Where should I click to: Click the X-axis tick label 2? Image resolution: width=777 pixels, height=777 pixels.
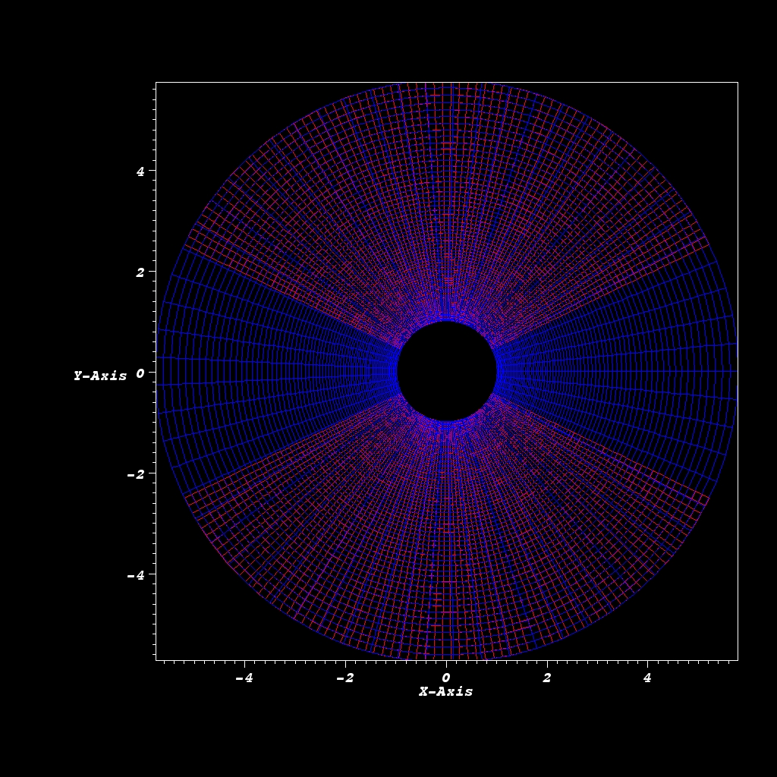(x=546, y=678)
